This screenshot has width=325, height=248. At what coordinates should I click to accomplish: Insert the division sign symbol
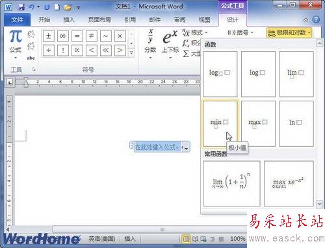point(49,50)
